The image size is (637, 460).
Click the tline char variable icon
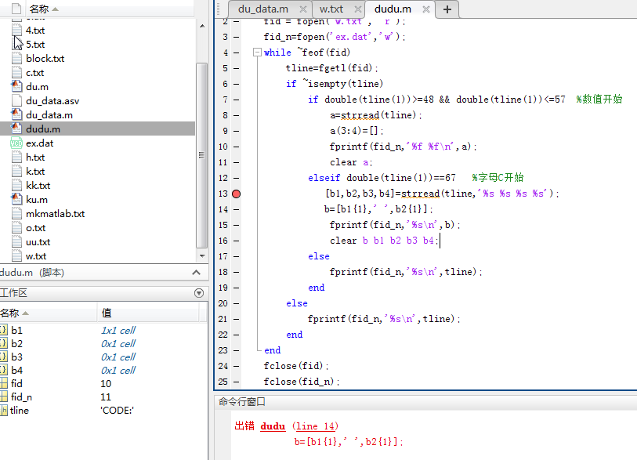(4, 410)
